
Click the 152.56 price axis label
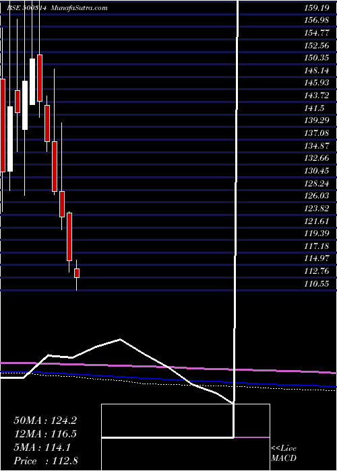(x=317, y=46)
